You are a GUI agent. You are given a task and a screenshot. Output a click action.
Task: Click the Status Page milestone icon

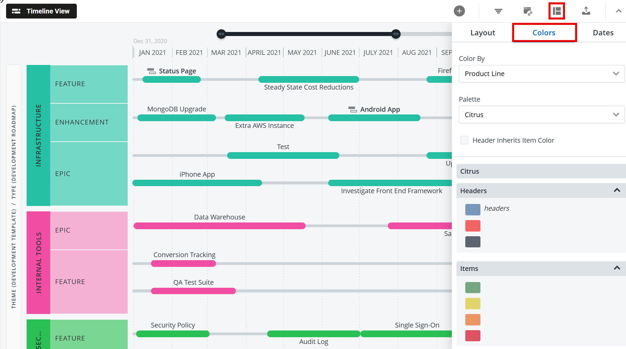pos(151,71)
